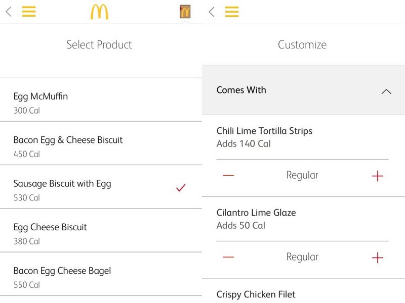Tap the Crispy Chicken Filet item
Viewport: 405px width, 303px height.
[x=256, y=294]
